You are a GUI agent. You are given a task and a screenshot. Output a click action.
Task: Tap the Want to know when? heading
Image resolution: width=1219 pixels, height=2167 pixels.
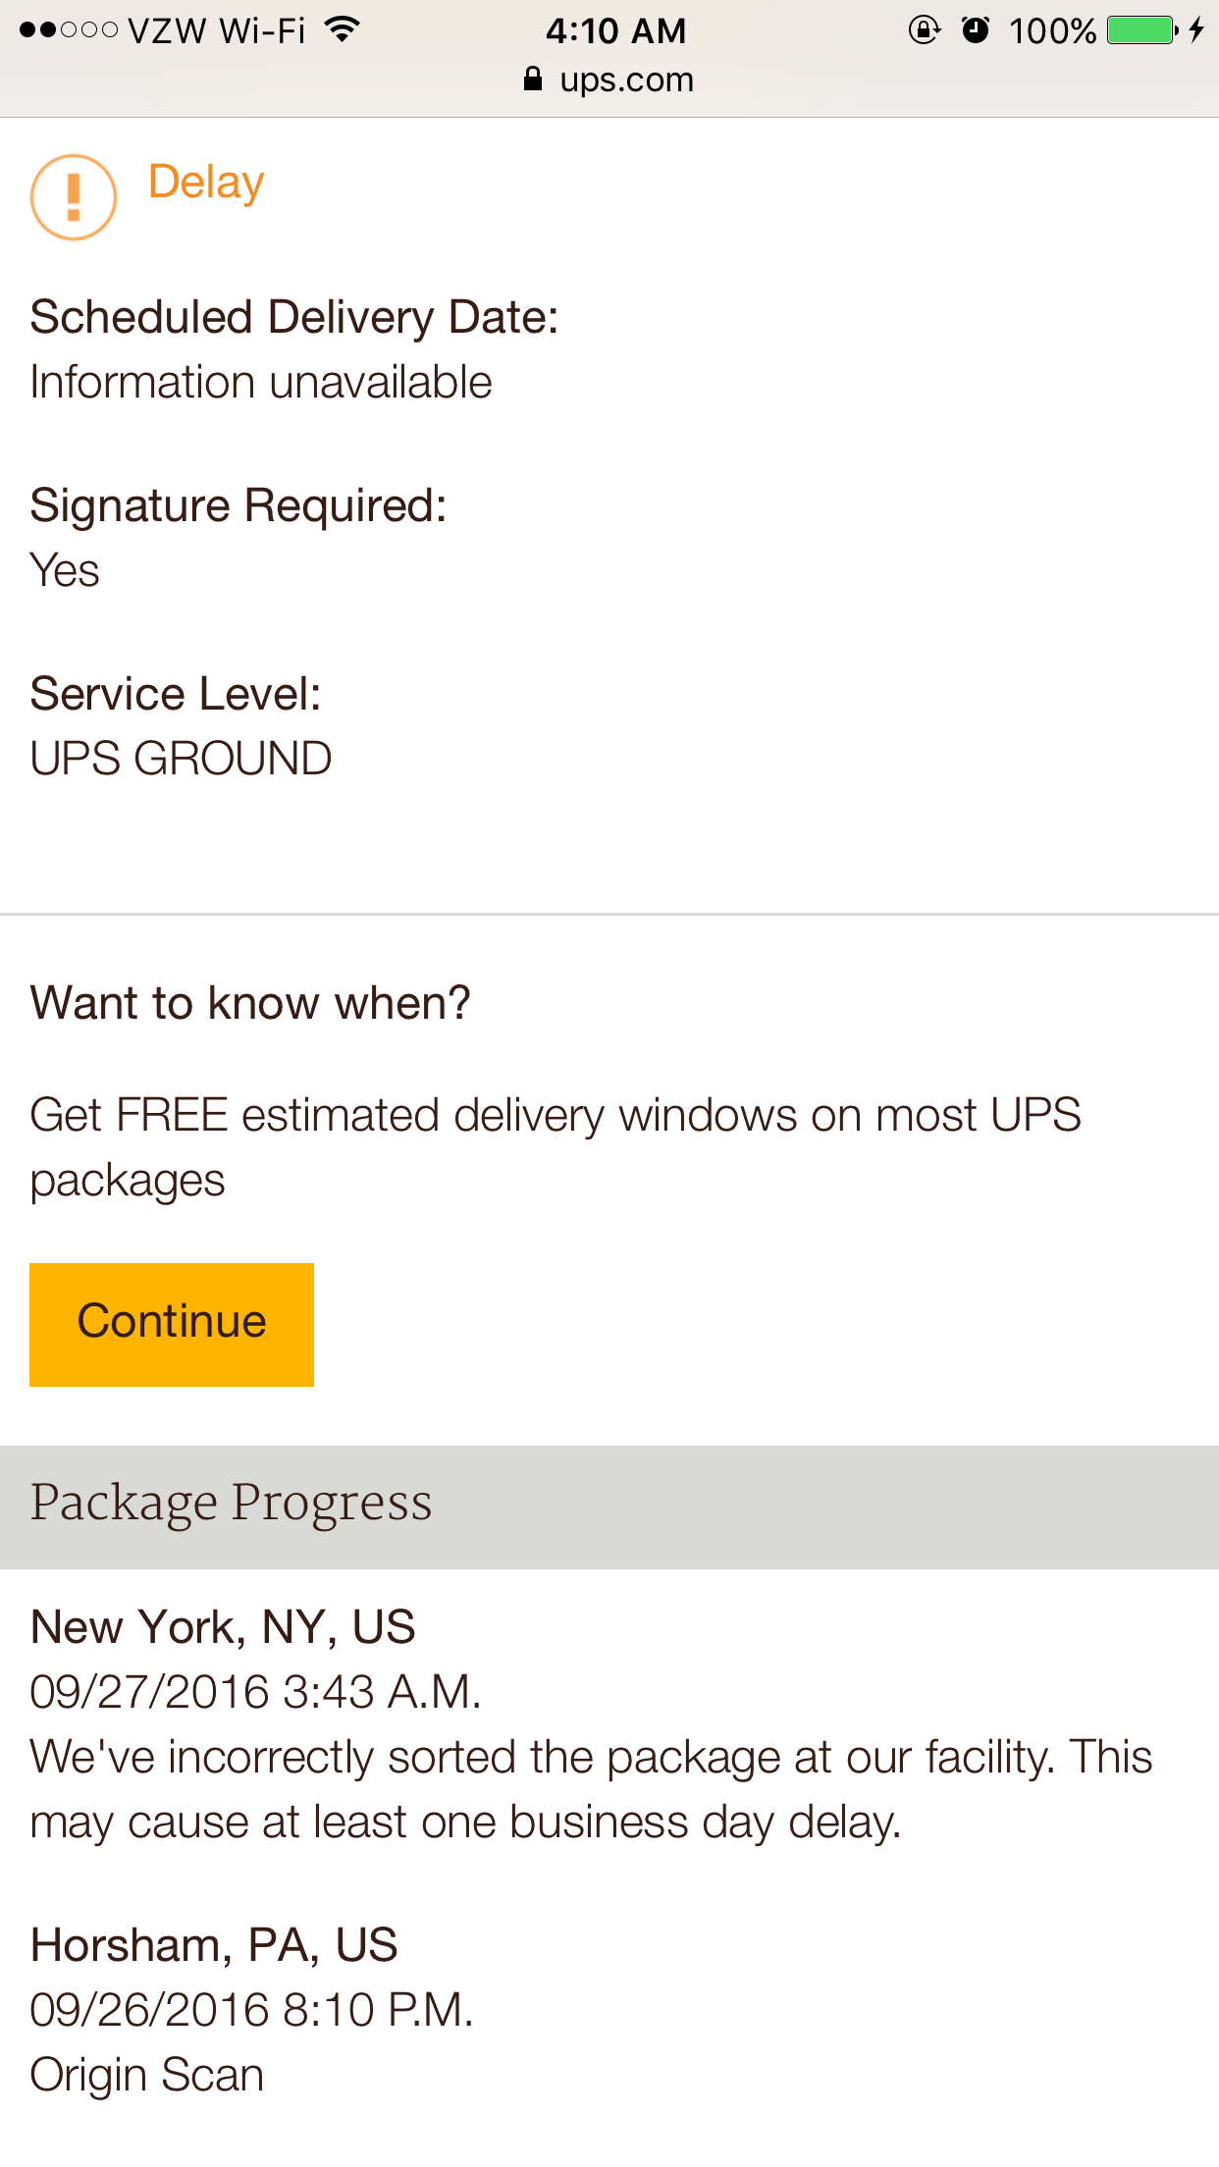[x=250, y=1003]
